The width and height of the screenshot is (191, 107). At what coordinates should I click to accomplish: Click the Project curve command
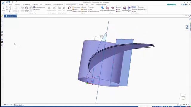click(x=75, y=9)
